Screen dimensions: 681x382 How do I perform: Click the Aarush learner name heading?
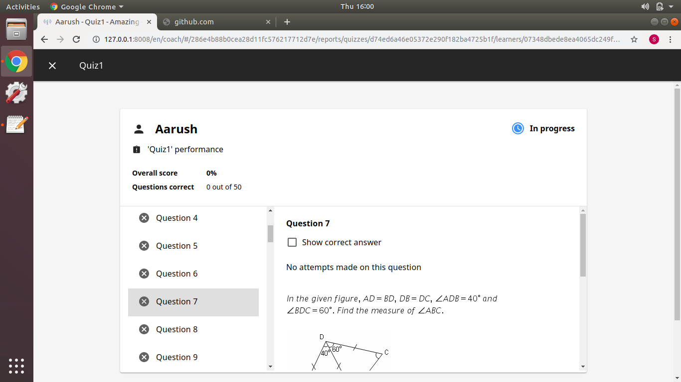coord(176,129)
